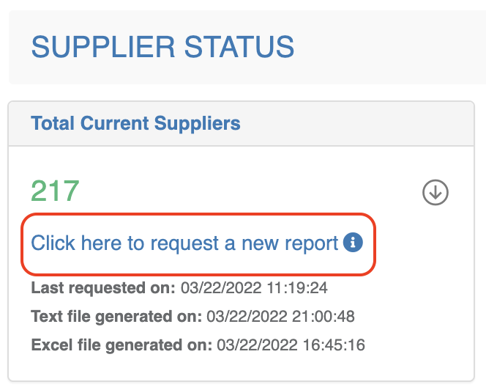Select the date in the Excel file generated row
The height and width of the screenshot is (390, 486).
coord(253,345)
